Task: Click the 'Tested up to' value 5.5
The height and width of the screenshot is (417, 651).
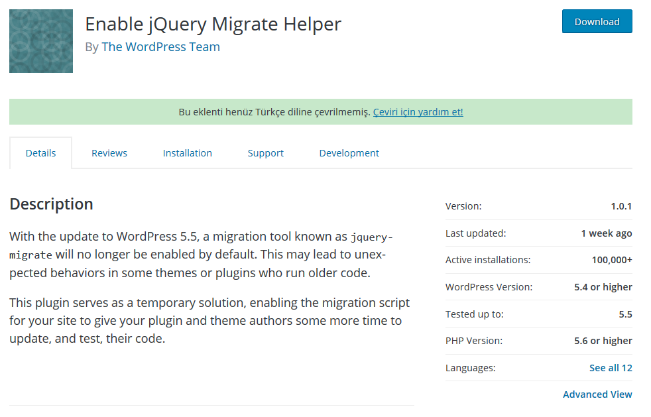Action: click(x=625, y=314)
